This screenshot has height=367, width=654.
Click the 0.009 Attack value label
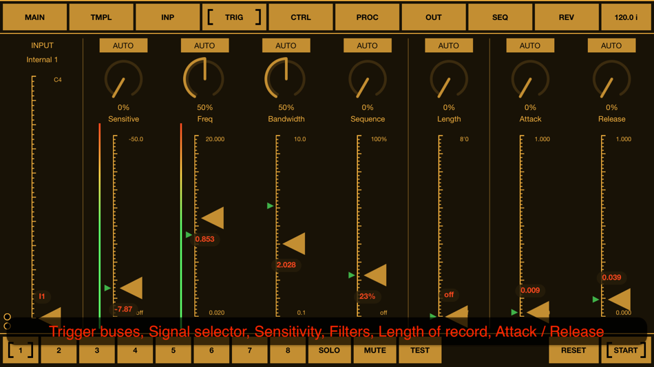(x=530, y=290)
